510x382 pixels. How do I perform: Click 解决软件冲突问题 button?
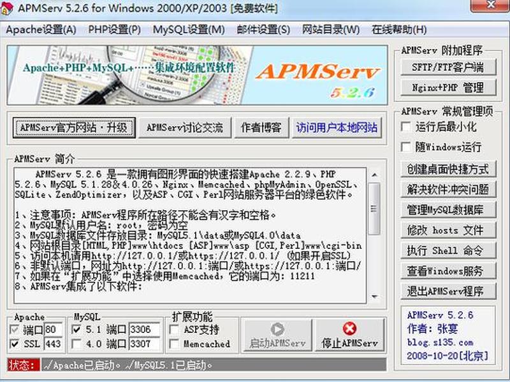[448, 189]
